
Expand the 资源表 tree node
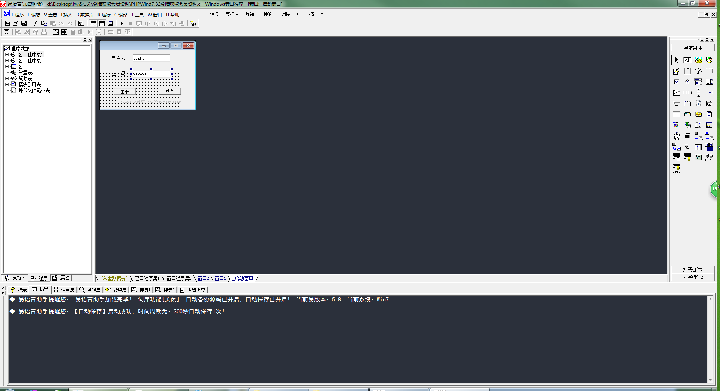(x=7, y=78)
